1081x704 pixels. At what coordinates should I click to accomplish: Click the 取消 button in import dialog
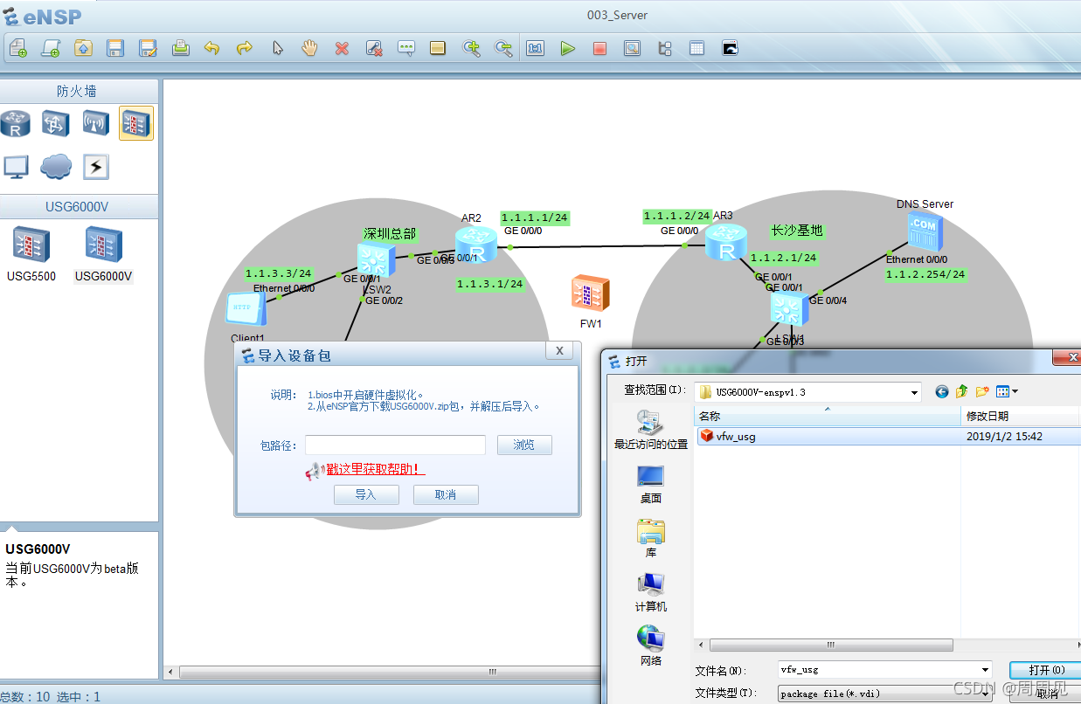click(446, 494)
